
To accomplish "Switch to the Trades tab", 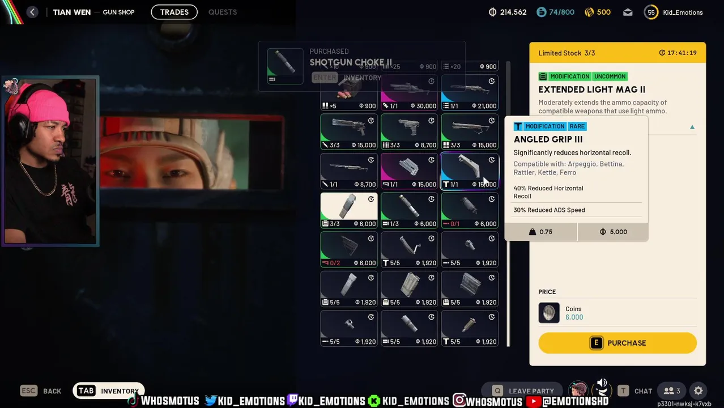I will (x=174, y=12).
